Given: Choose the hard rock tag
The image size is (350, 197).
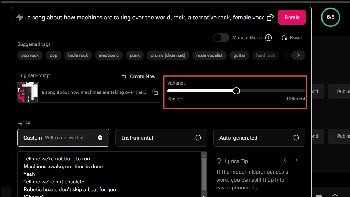Looking at the screenshot, I should tap(266, 55).
